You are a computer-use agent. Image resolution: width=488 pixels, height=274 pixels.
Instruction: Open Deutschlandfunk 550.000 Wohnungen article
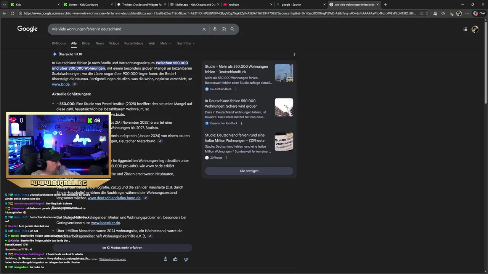(x=236, y=69)
